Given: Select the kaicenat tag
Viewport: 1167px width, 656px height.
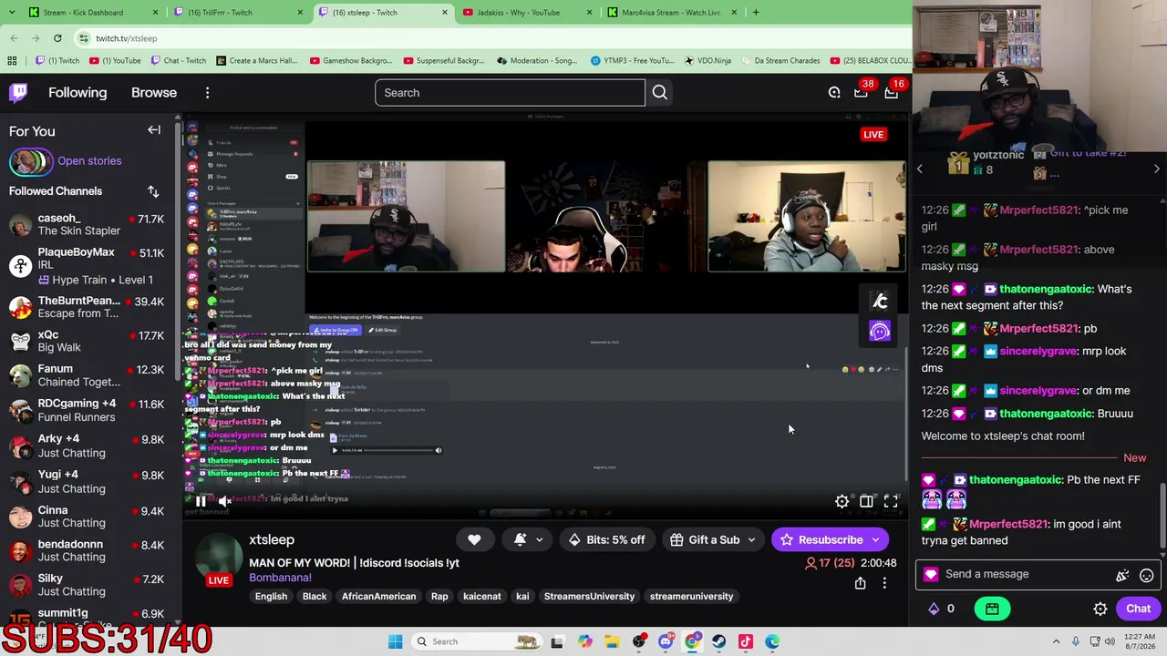Looking at the screenshot, I should 482,596.
